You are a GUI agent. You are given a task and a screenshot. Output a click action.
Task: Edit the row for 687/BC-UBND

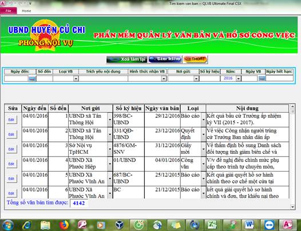pos(11,178)
